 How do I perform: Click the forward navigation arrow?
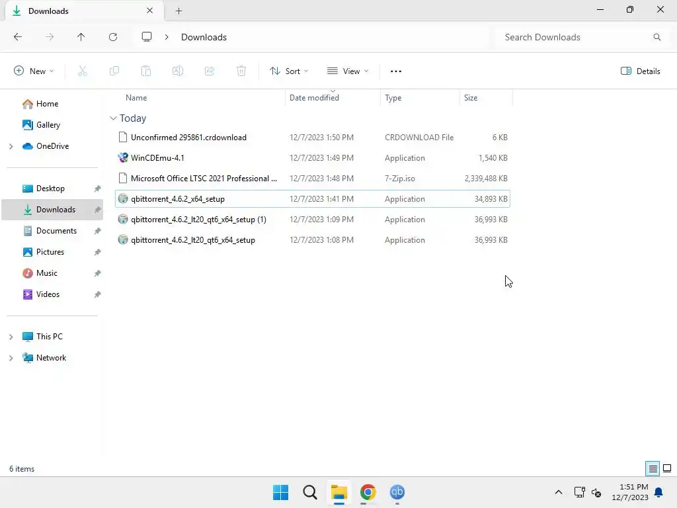pyautogui.click(x=50, y=37)
